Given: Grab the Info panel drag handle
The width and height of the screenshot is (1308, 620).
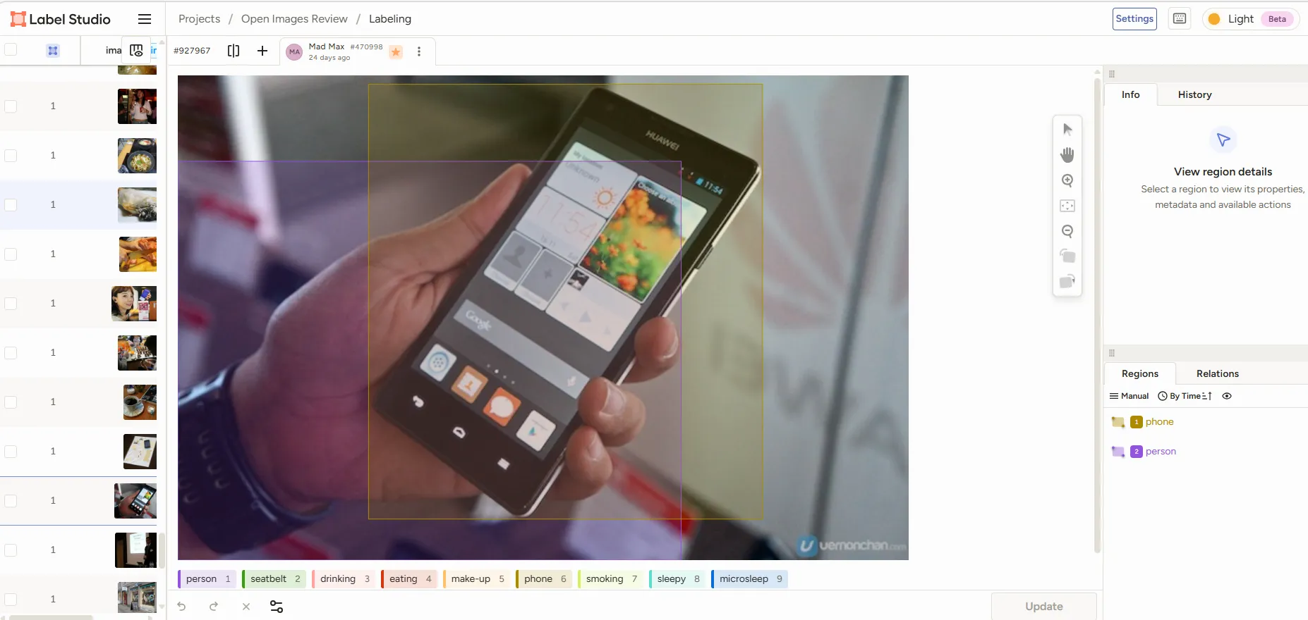Looking at the screenshot, I should (x=1112, y=74).
